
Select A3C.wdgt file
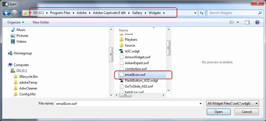click(132, 51)
